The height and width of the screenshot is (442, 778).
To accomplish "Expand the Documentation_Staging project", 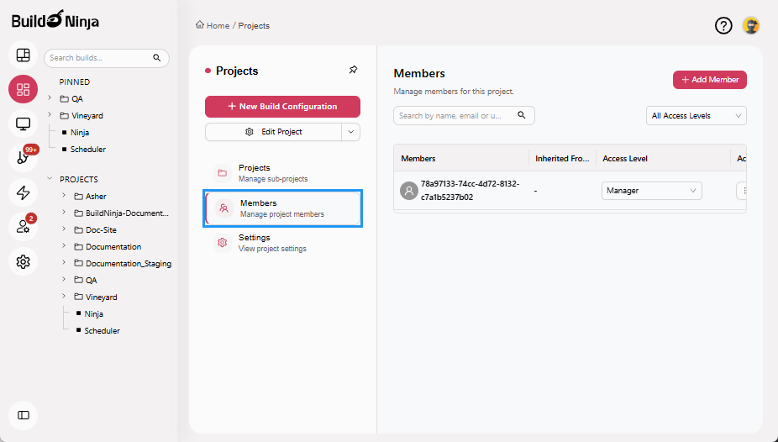I will click(x=64, y=263).
